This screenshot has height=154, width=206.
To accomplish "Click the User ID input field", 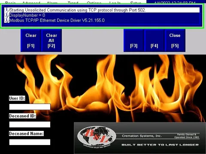I will pos(30,107).
